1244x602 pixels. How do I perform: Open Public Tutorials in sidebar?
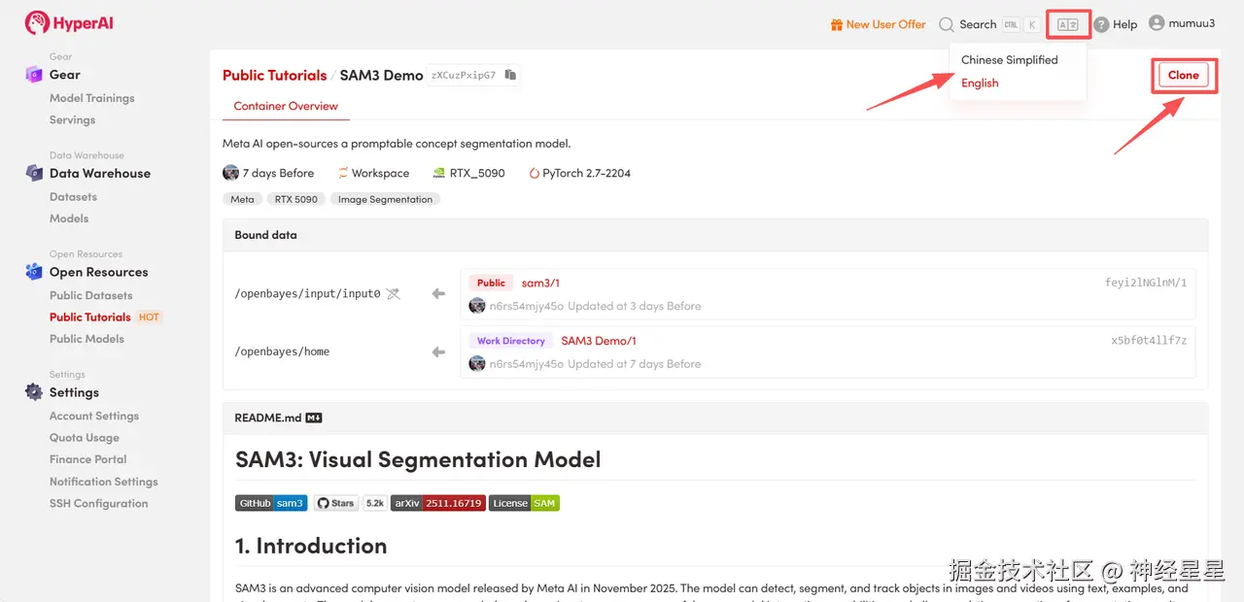pyautogui.click(x=90, y=317)
